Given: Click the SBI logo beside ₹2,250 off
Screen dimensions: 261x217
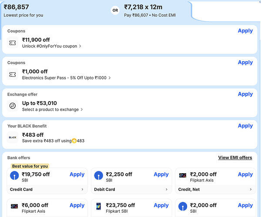Looking at the screenshot, I should tap(99, 176).
